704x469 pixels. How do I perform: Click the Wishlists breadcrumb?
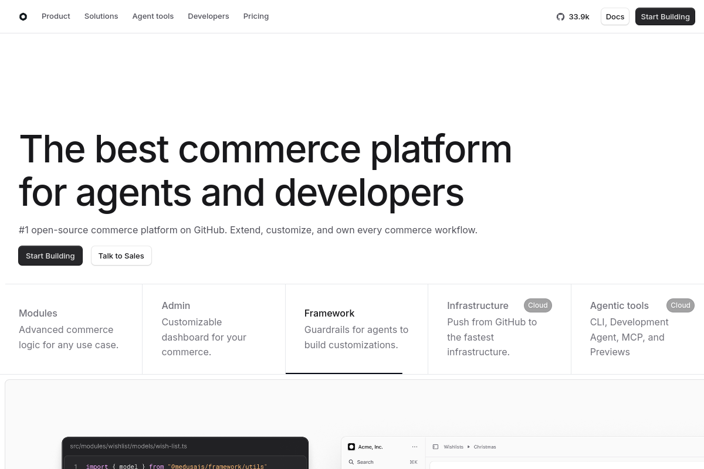[x=453, y=447]
